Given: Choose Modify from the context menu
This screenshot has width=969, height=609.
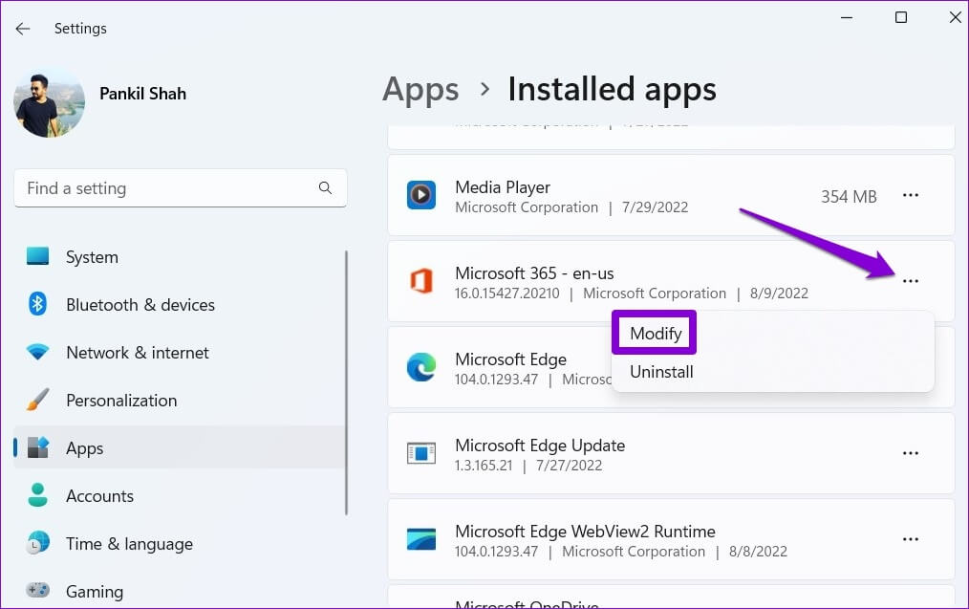Looking at the screenshot, I should coord(655,334).
